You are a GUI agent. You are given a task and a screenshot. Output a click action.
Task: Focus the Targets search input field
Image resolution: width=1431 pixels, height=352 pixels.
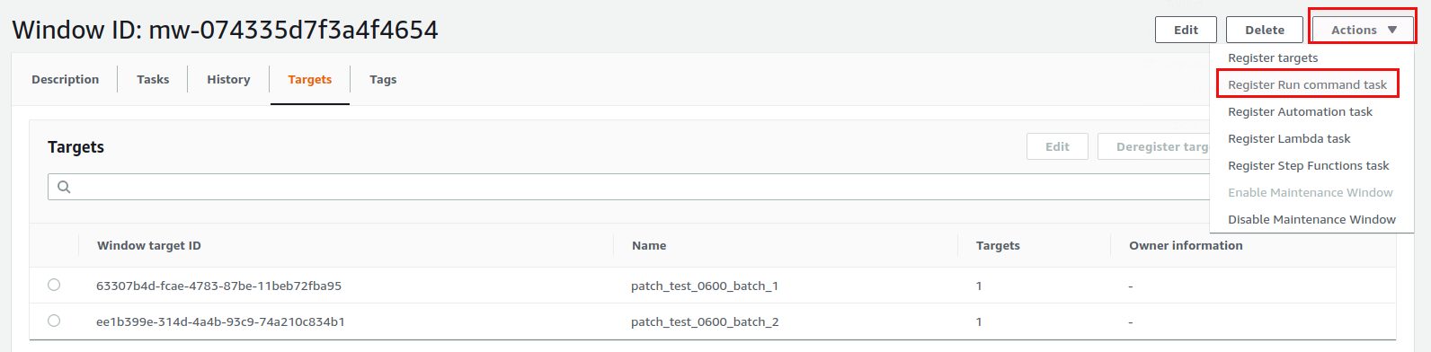pos(629,187)
